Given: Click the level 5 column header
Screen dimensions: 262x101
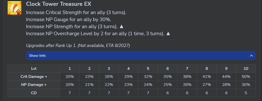Looking at the screenshot, I should 148,69.
